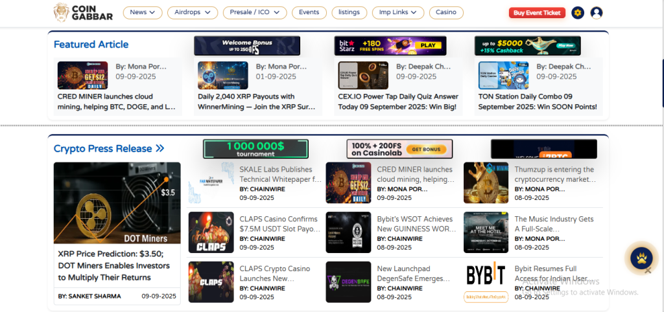664x312 pixels.
Task: Close the floating paw widget
Action: click(x=648, y=270)
